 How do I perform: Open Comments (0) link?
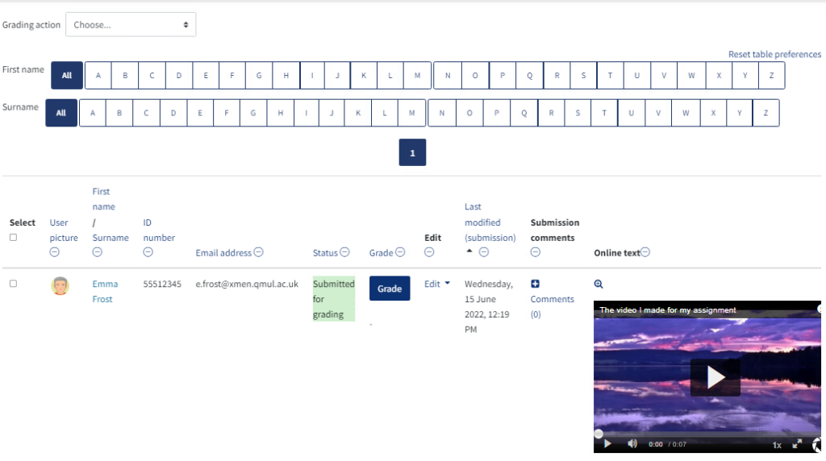coord(552,306)
